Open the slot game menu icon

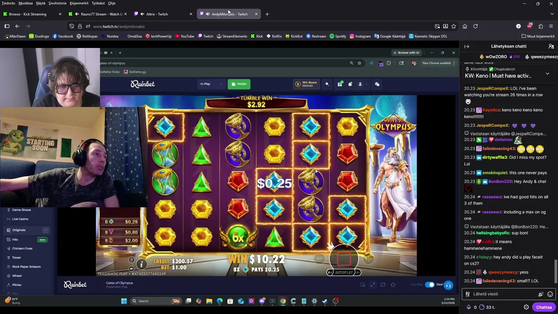pyautogui.click(x=131, y=260)
